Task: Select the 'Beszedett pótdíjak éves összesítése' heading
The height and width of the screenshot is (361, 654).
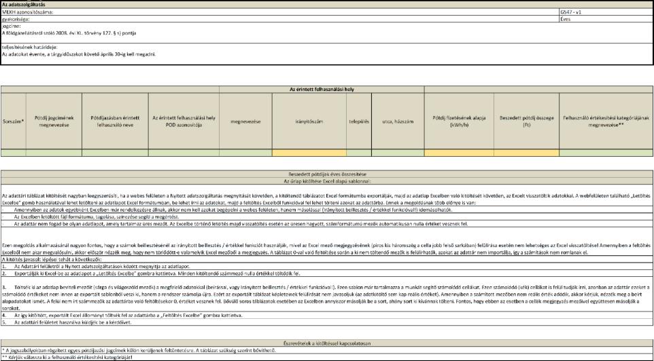Action: [326, 174]
